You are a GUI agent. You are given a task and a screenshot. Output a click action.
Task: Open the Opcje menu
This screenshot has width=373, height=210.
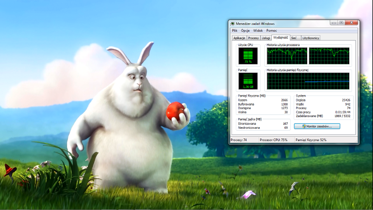(245, 30)
